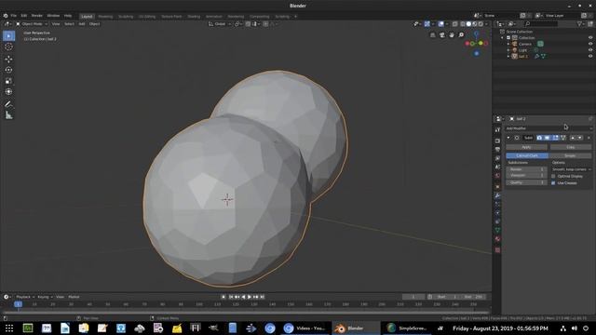Open the Object Data properties tab
596x335 pixels.
click(x=497, y=230)
